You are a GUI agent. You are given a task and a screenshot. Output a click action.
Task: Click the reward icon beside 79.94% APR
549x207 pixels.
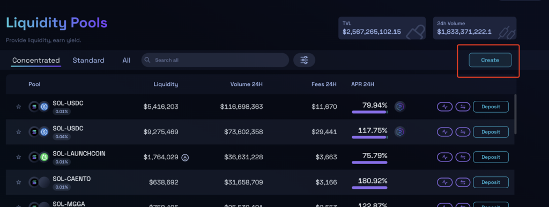coord(400,107)
